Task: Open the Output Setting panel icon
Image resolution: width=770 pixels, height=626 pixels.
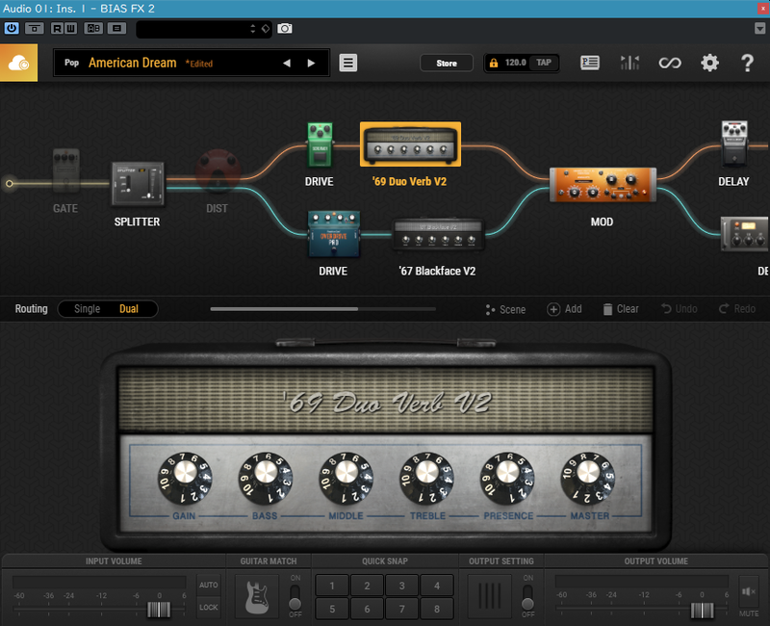Action: pos(490,596)
